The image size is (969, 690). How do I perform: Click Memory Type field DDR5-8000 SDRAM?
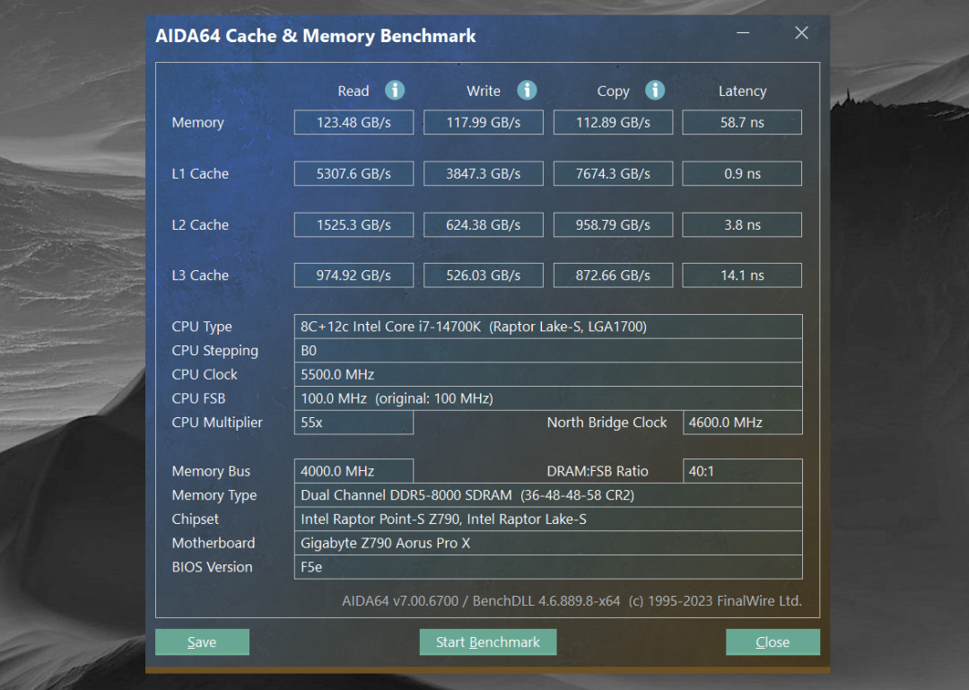tap(548, 495)
